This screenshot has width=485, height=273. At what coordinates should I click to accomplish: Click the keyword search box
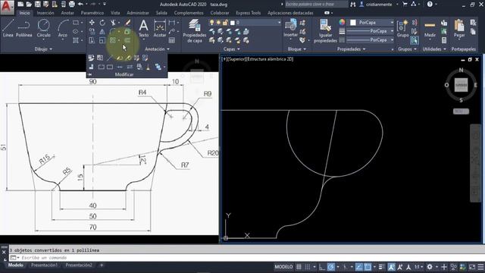(316, 4)
